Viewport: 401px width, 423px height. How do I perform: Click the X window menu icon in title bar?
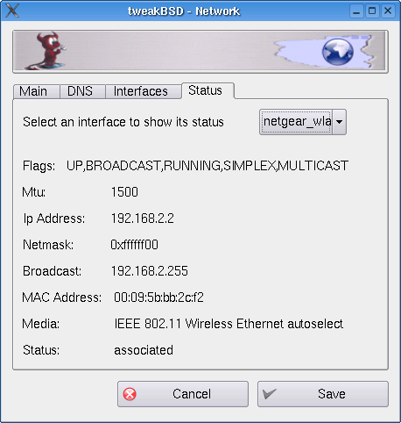[x=12, y=11]
